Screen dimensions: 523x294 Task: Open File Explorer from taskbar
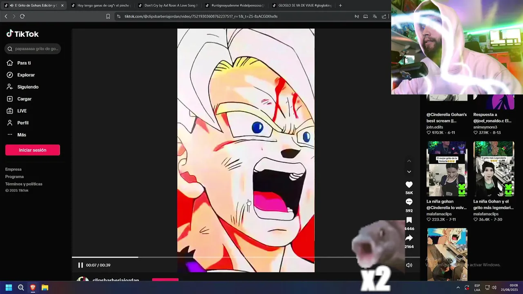(45, 287)
